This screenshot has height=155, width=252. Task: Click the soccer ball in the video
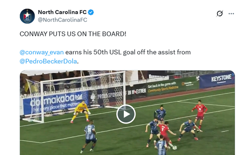pyautogui.click(x=175, y=148)
